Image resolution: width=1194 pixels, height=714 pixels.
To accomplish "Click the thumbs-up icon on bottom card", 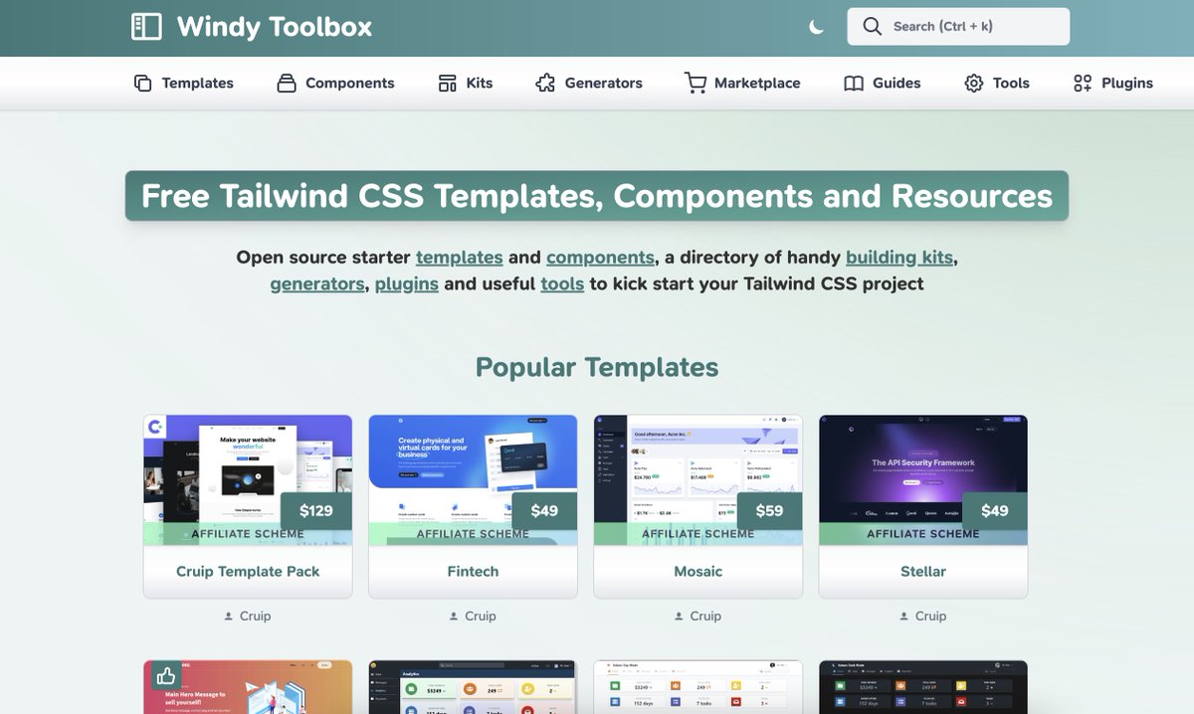I will coord(164,676).
